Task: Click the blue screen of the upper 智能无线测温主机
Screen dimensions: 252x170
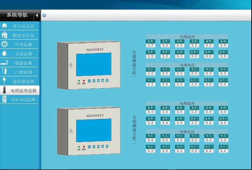Action: [94, 64]
